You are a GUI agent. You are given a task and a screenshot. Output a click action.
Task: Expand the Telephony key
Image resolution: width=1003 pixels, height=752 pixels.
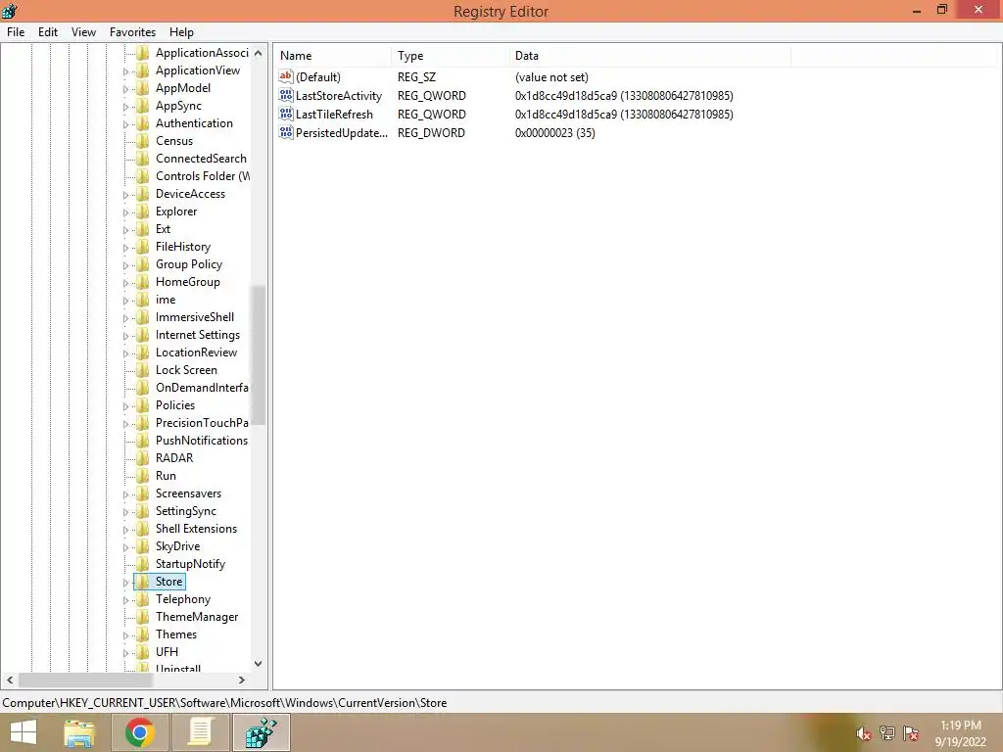(x=126, y=600)
